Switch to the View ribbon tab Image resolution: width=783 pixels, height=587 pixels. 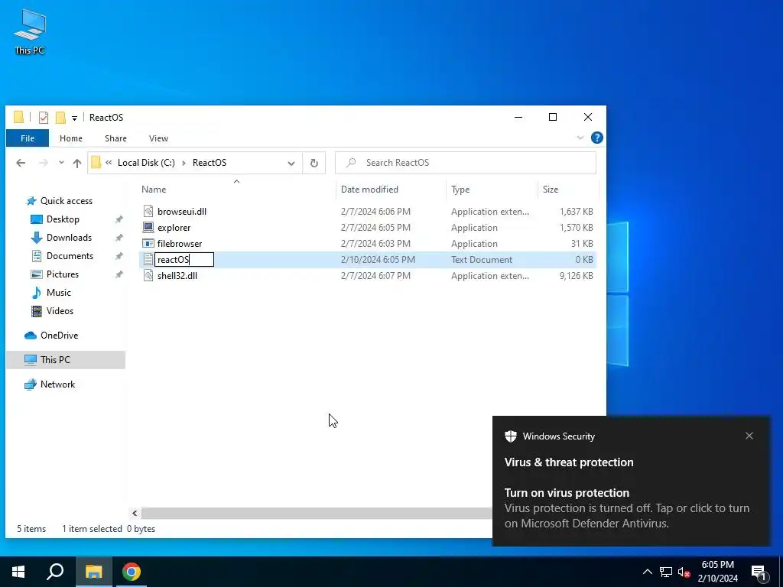[x=158, y=138]
